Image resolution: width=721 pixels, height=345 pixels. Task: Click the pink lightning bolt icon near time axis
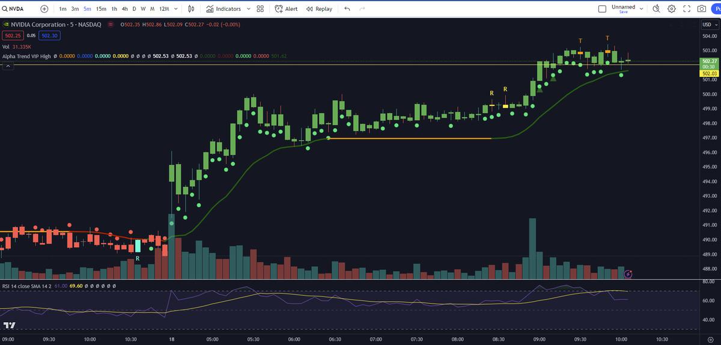628,274
